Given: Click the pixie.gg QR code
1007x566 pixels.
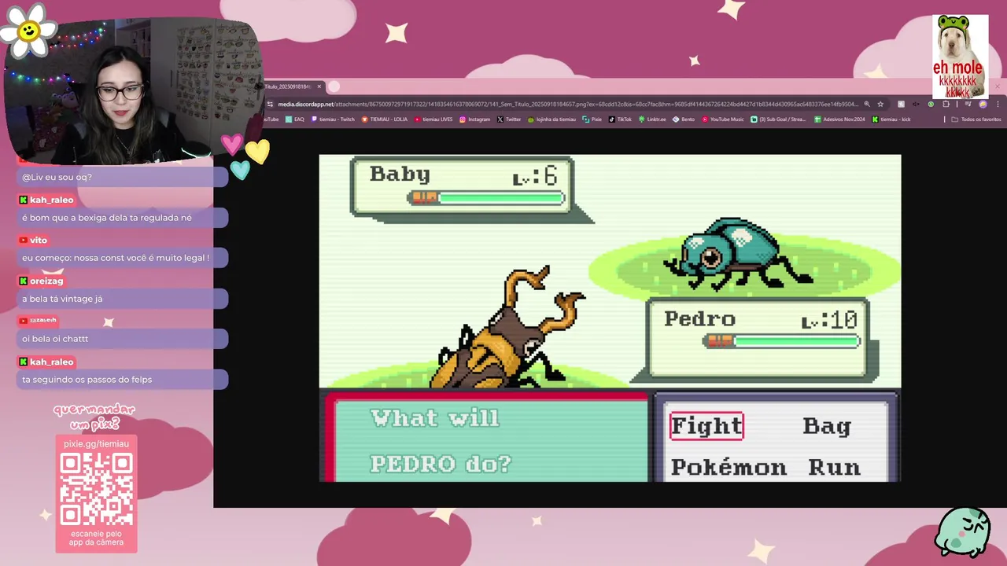Looking at the screenshot, I should [x=97, y=489].
